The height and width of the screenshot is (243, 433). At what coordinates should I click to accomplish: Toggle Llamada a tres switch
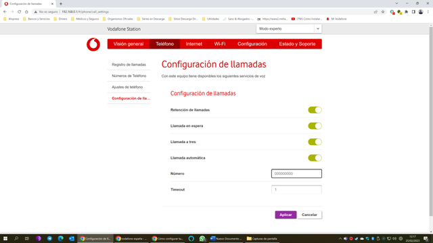pos(315,142)
